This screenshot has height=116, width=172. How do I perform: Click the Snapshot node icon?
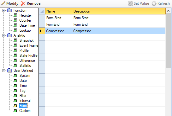coord(15,40)
